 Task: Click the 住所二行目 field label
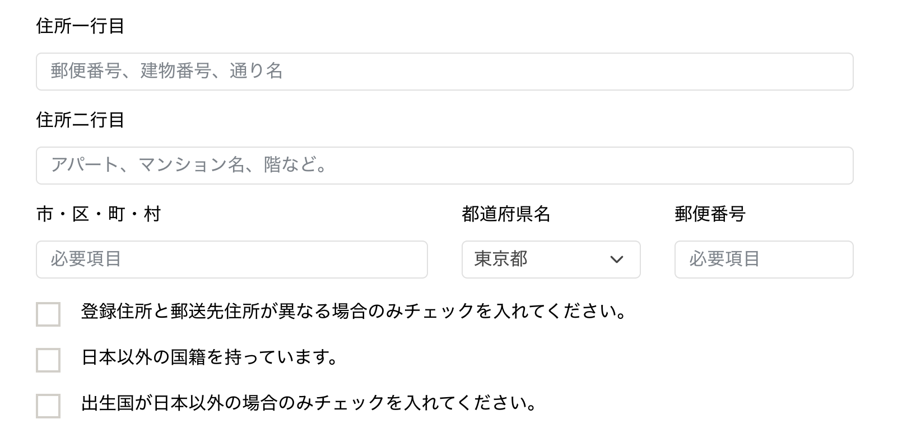80,120
